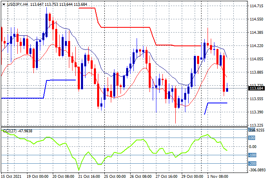Click the 29 Oct 00:00 time label
Screen dimensions: 266x181
click(x=192, y=177)
